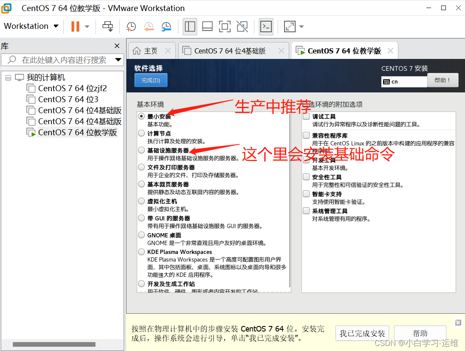Click the 帮助! button in the installer

443,80
